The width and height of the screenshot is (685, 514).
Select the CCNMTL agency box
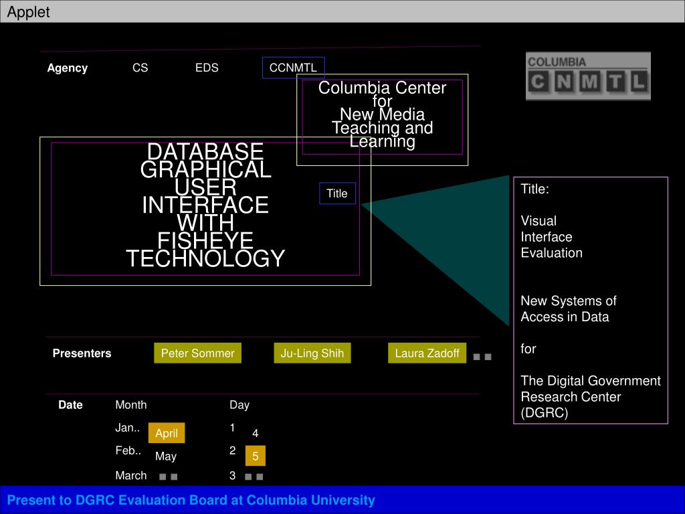[x=293, y=68]
